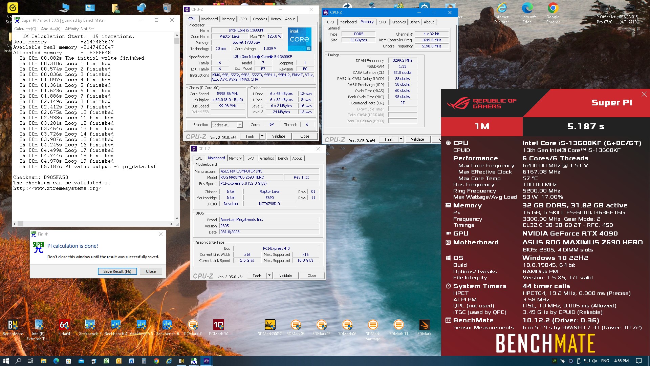Open Tools dropdown arrow in Mainboard CPU-Z window

269,276
